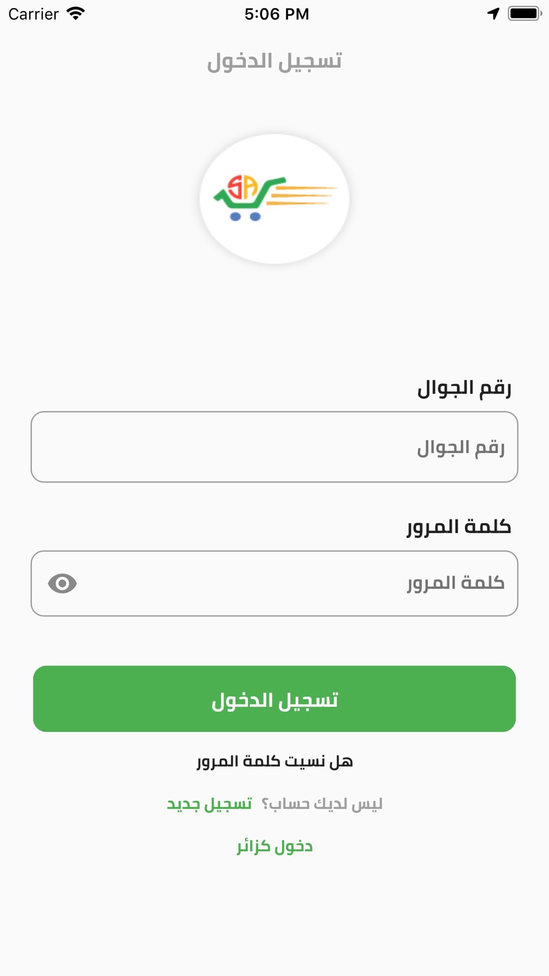Tap the رقم الجوال label above first field
Image resolution: width=549 pixels, height=976 pixels.
click(x=464, y=388)
